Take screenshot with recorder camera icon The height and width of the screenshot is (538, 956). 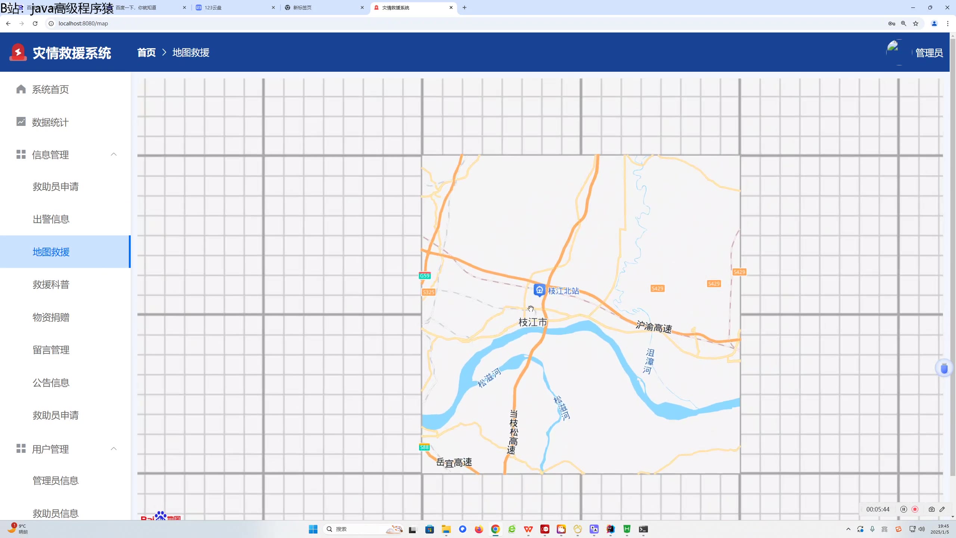coord(931,509)
